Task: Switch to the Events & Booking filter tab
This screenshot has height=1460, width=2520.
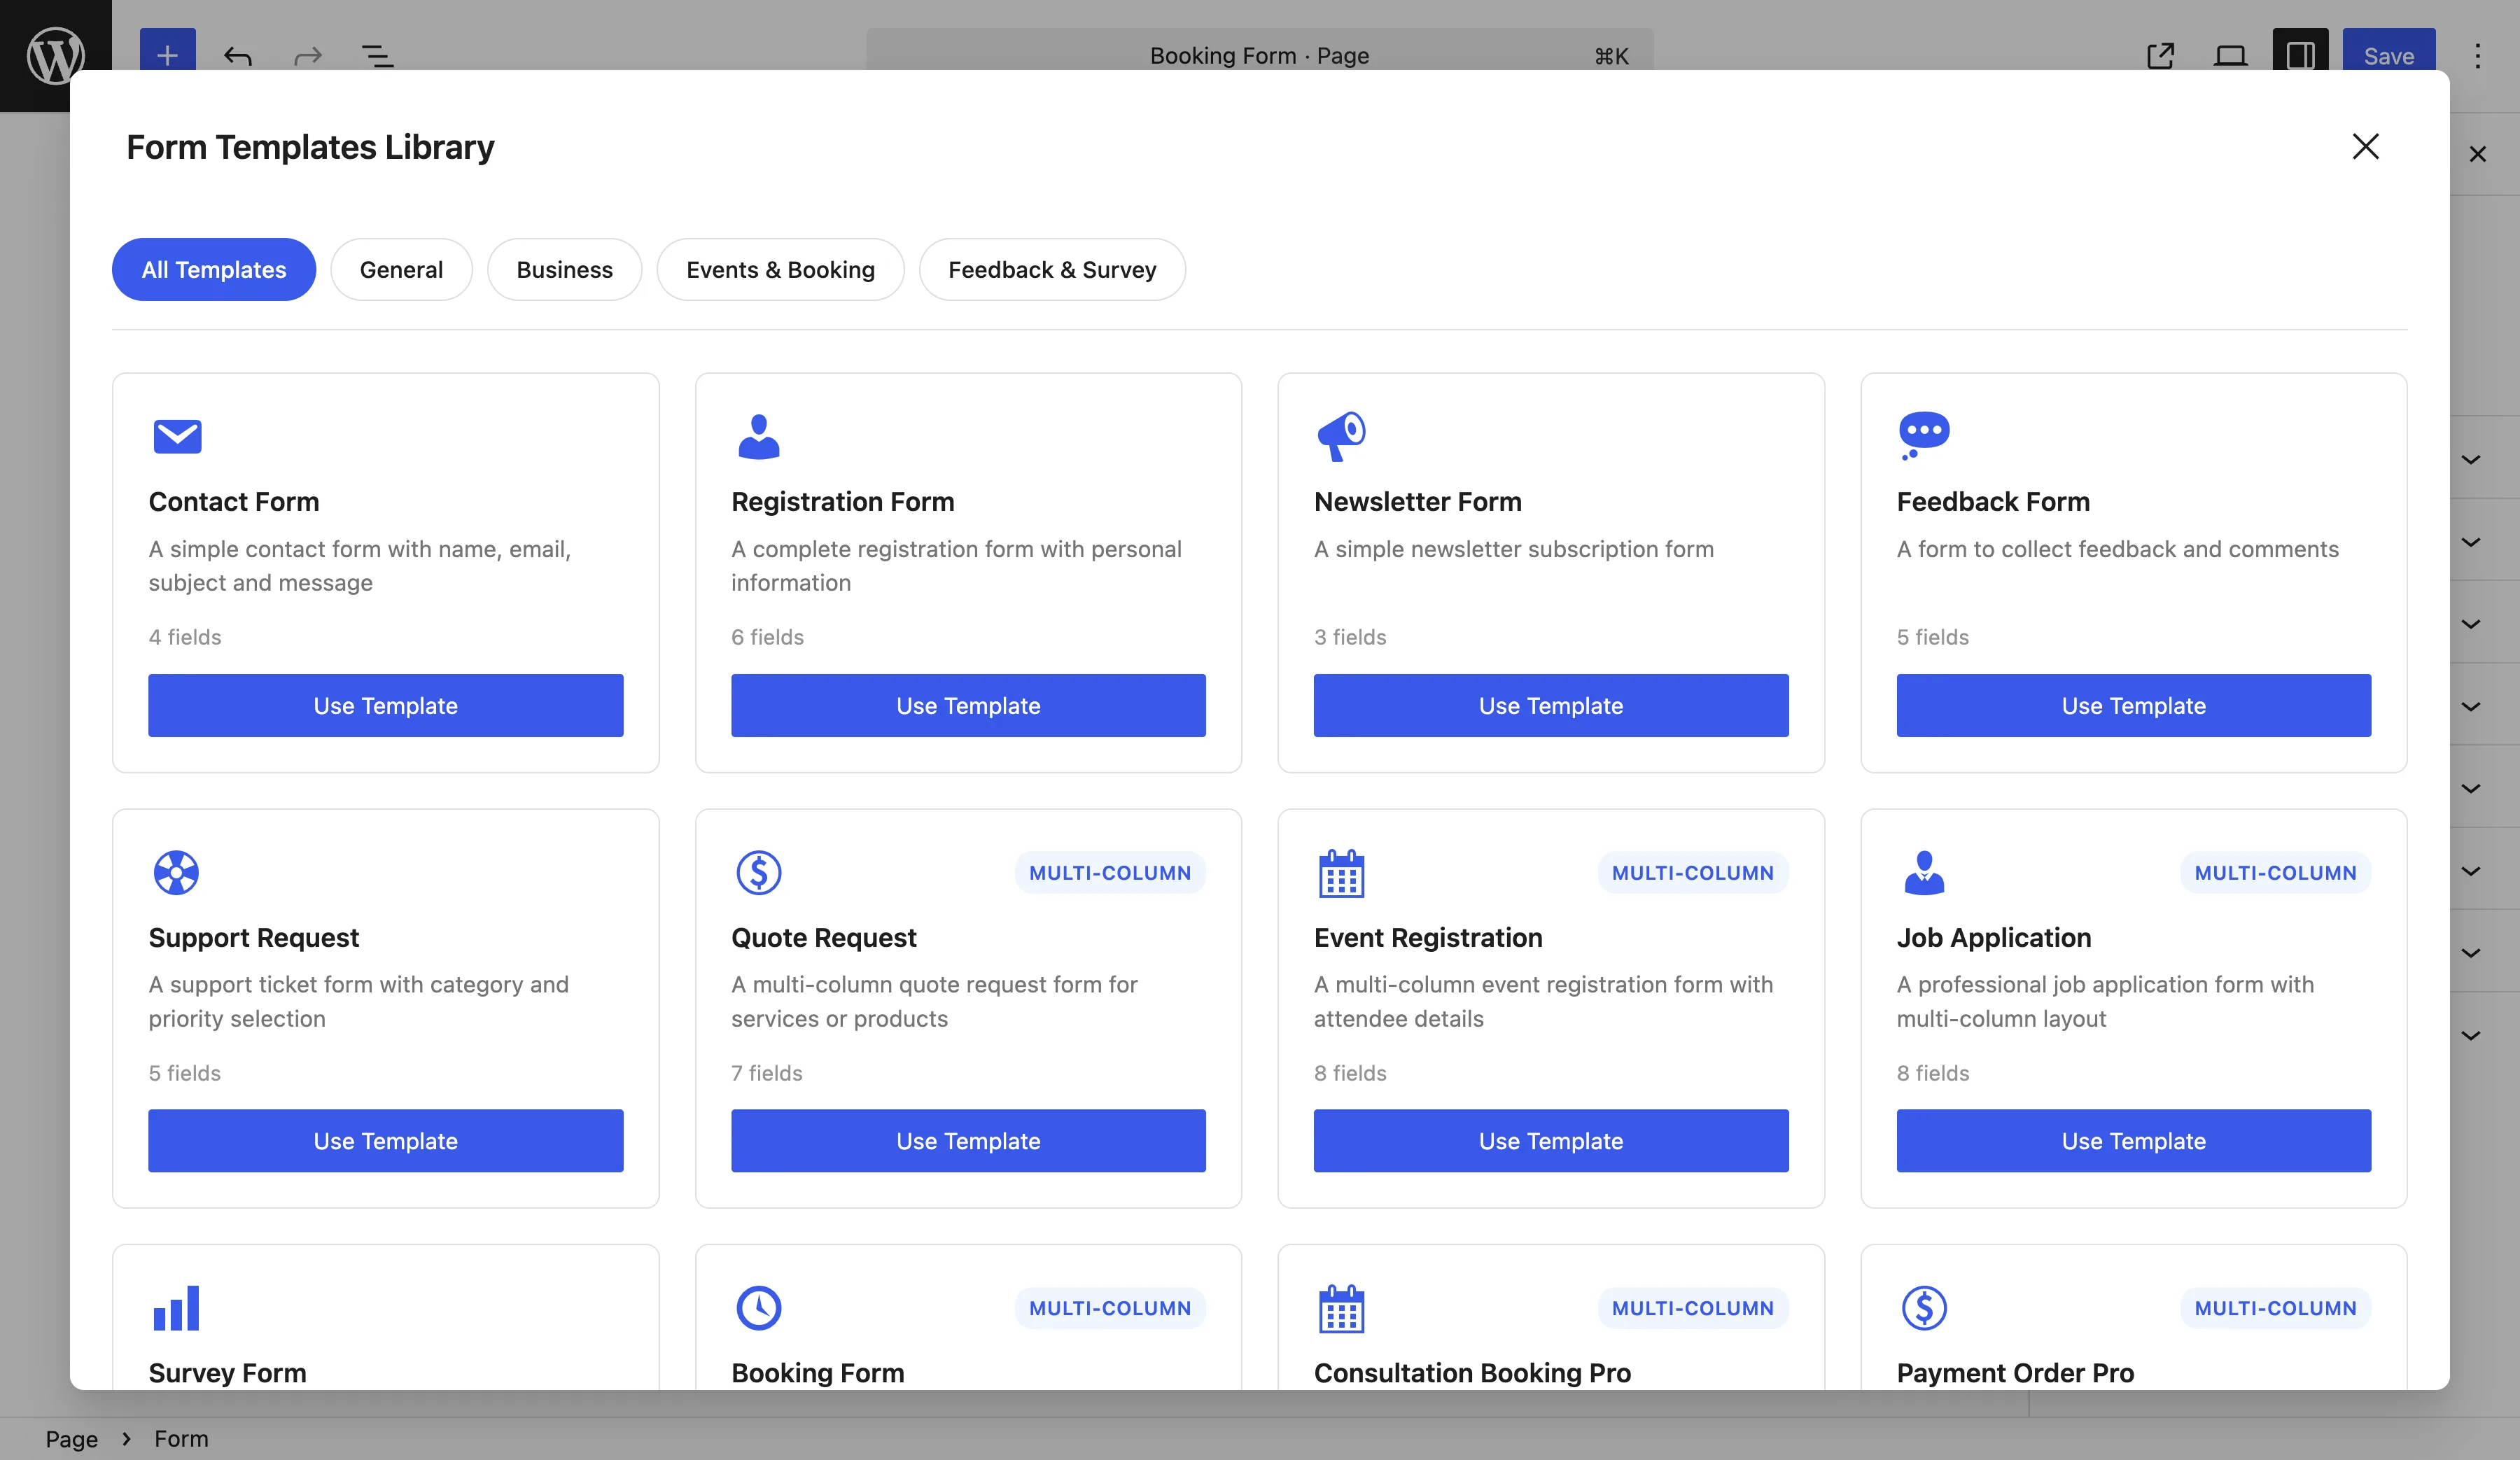Action: [780, 269]
